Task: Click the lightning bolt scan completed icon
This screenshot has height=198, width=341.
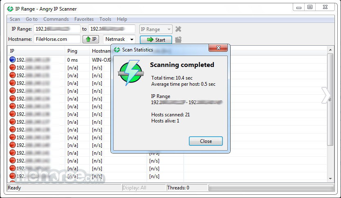Action: (x=131, y=73)
